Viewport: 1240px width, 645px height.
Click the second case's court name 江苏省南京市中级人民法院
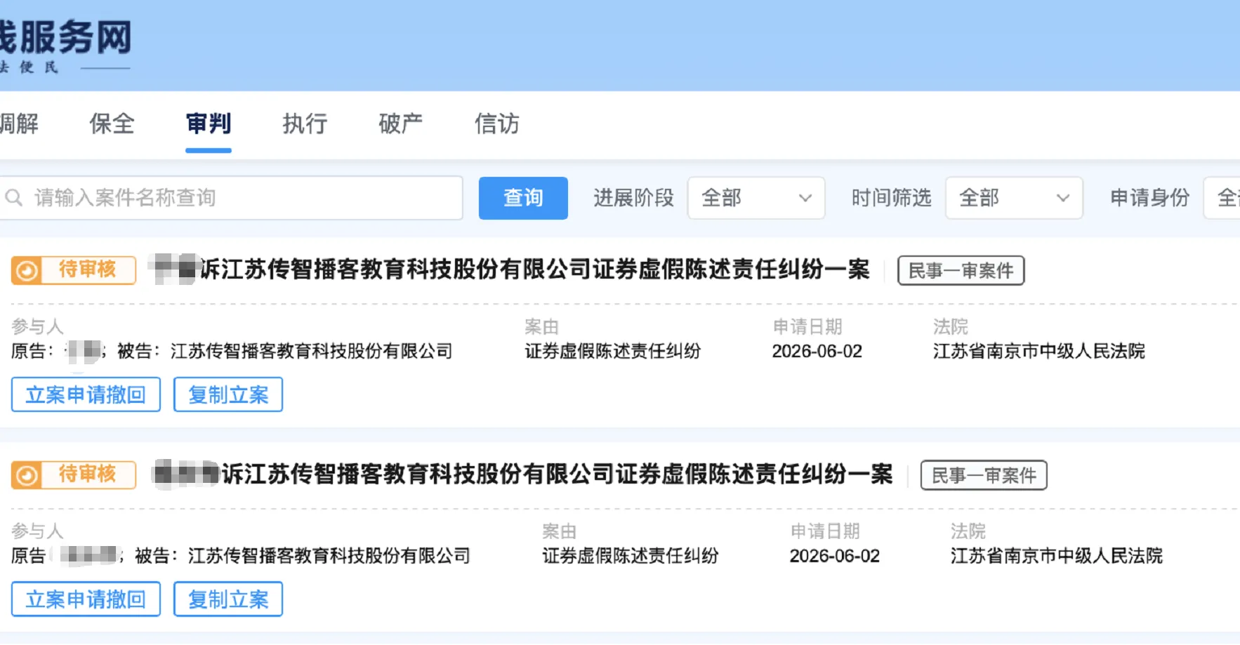(1056, 556)
